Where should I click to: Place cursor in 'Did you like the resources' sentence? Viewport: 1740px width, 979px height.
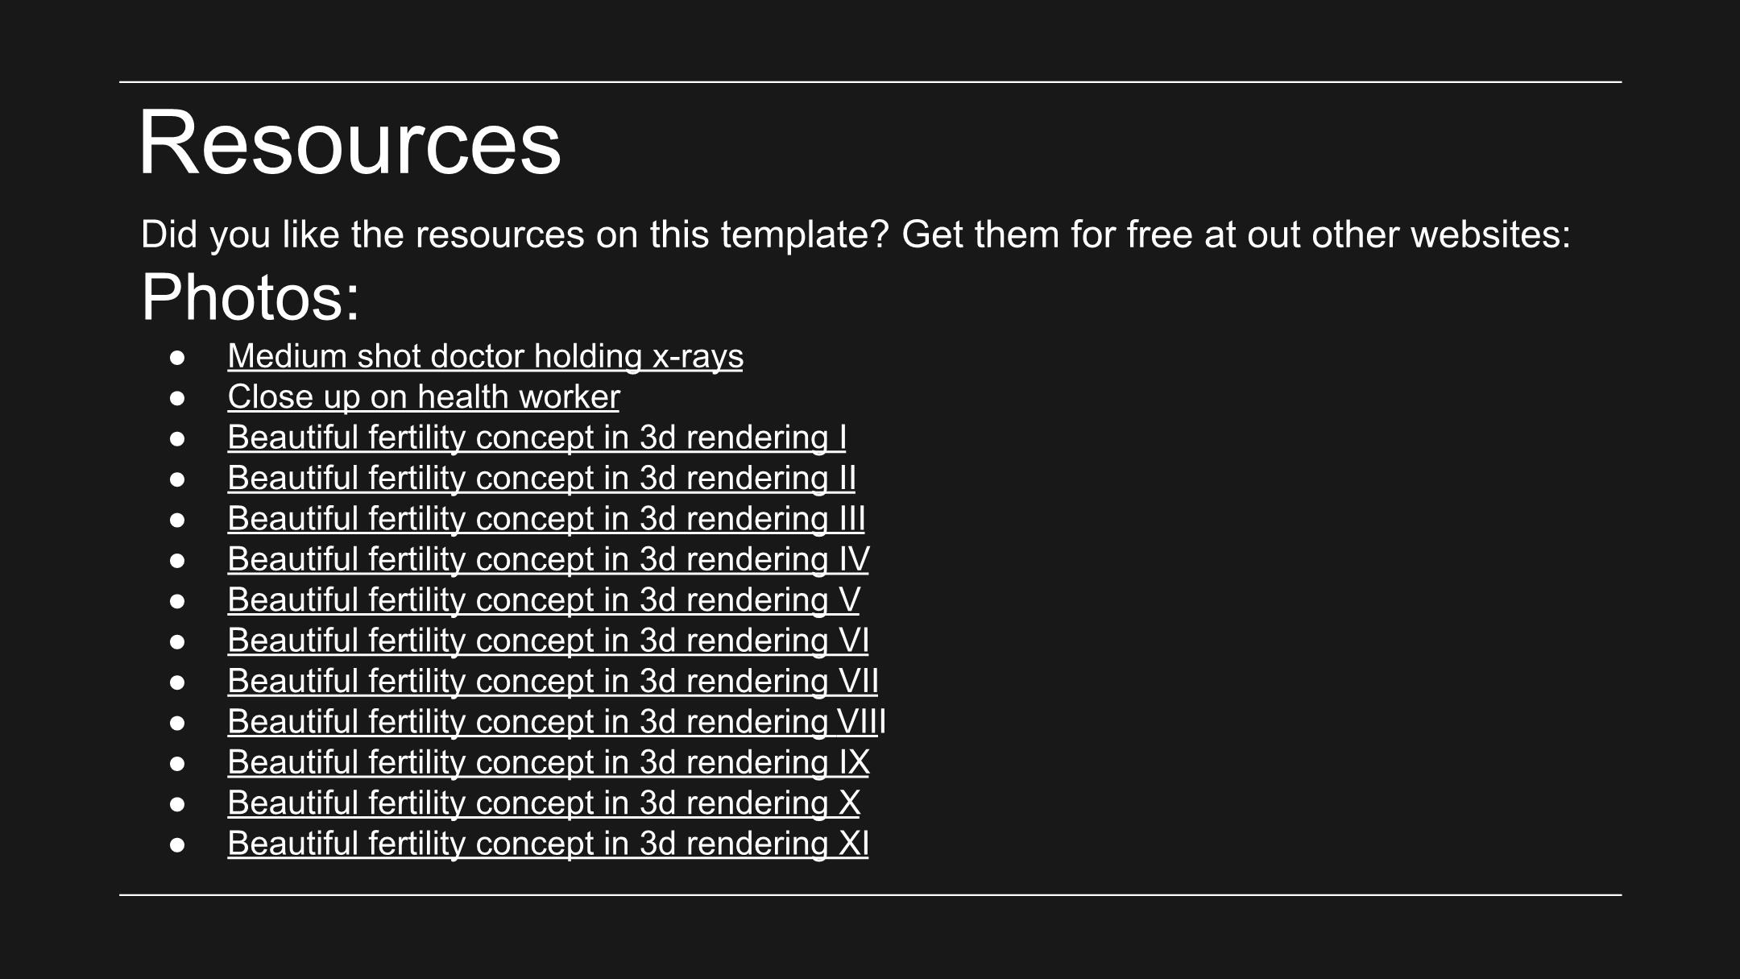[855, 234]
